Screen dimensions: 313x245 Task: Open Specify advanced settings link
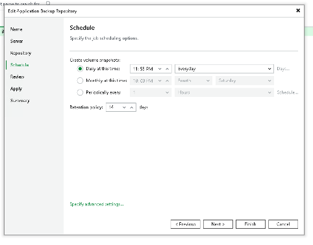[97, 204]
